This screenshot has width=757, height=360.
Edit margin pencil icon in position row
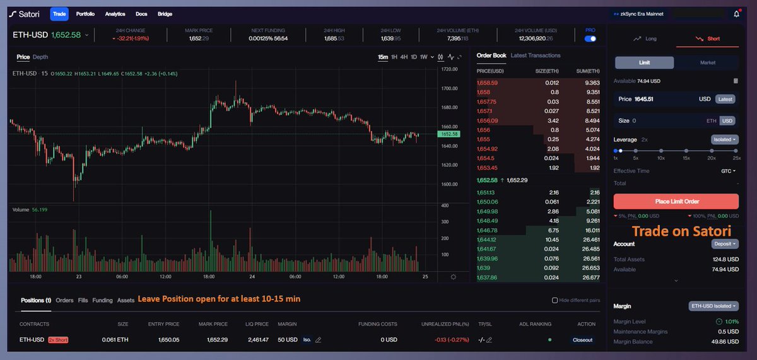(318, 340)
